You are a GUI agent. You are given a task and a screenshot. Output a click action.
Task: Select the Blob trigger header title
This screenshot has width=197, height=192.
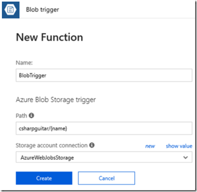pos(43,10)
